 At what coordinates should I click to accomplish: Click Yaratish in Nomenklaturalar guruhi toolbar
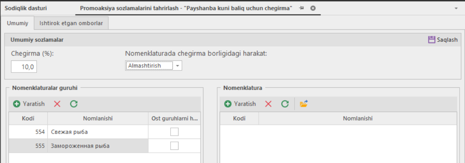tap(29, 104)
